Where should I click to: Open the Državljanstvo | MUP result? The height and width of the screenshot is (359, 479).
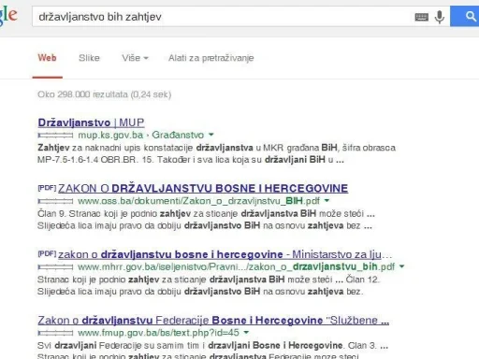pos(91,122)
